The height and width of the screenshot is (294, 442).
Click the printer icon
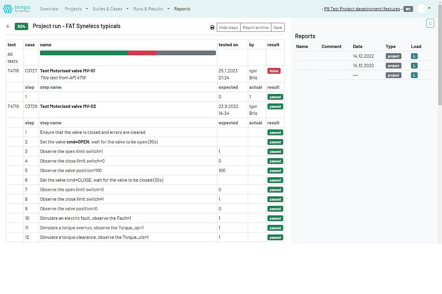tap(212, 27)
